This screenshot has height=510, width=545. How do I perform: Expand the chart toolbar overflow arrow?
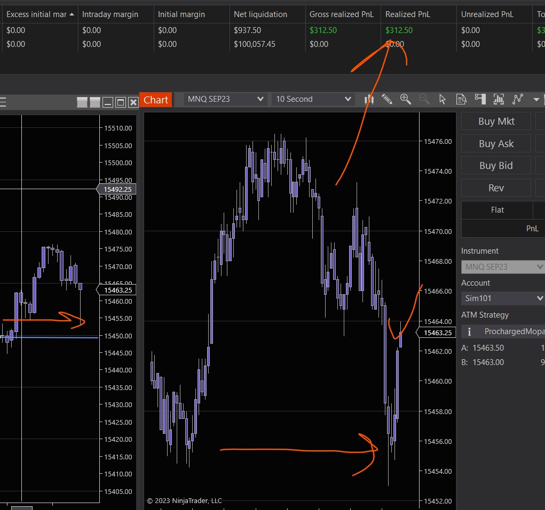point(536,100)
